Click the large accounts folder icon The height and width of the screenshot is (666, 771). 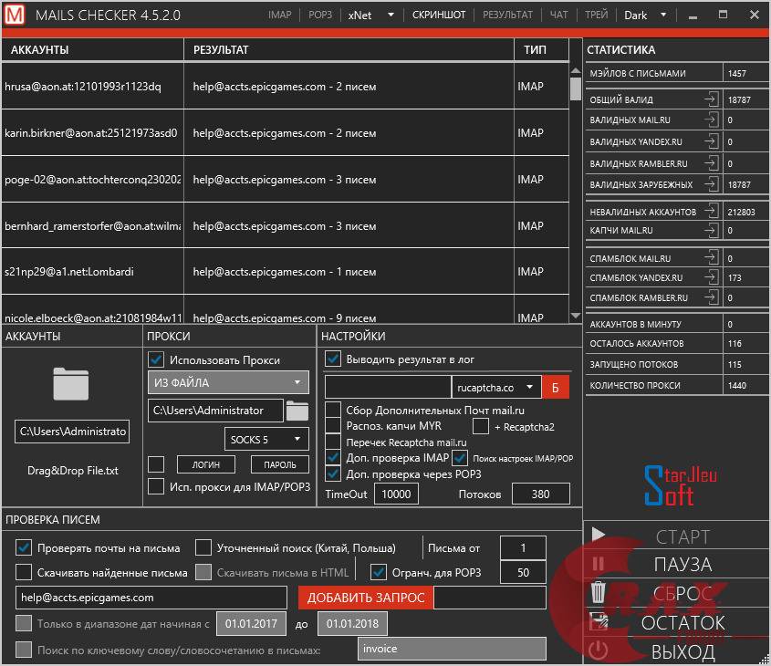[x=70, y=383]
